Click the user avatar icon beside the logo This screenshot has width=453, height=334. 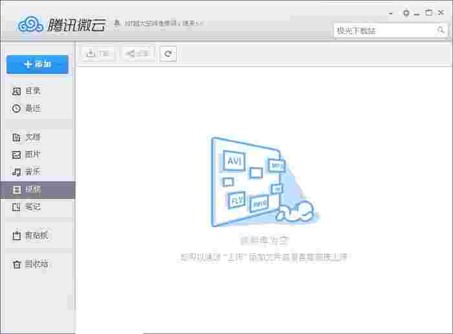coord(116,23)
